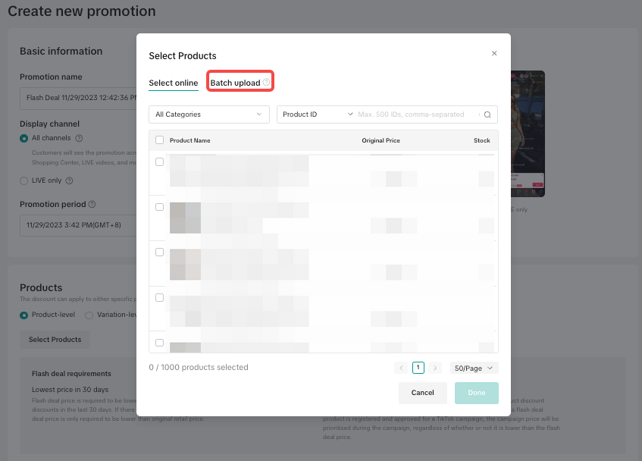
Task: Open the Product ID search type dropdown
Action: pyautogui.click(x=317, y=114)
